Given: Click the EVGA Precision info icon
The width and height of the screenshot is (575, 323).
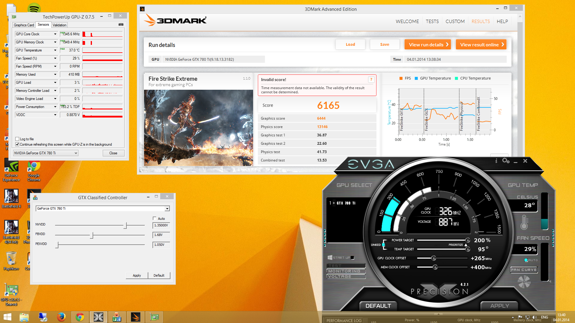Looking at the screenshot, I should tap(496, 161).
